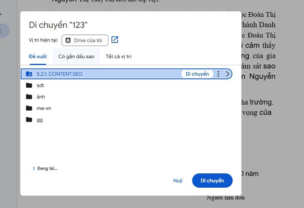Click the folder icon beside ma-xn

coord(29,108)
